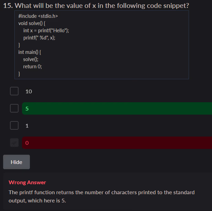Click the answer label 1
The height and width of the screenshot is (211, 212).
tap(27, 126)
